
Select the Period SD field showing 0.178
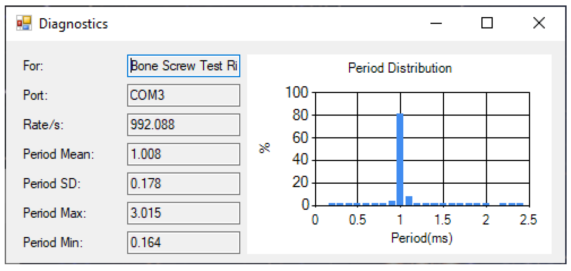[x=184, y=184]
